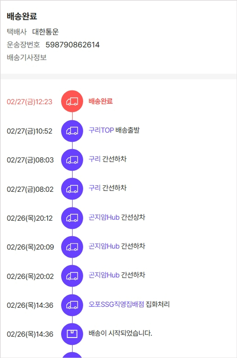Open 곤지암Hub link at 20:09
Viewport: 237px width, 358px height.
(x=104, y=246)
